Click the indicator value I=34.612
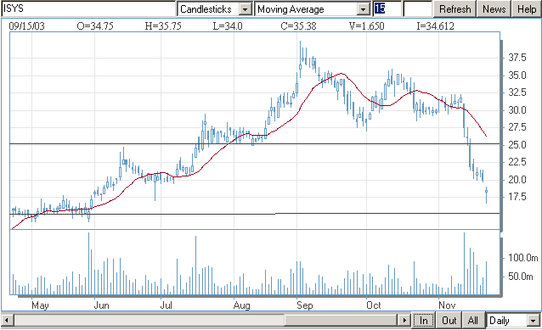Image resolution: width=542 pixels, height=330 pixels. 435,26
